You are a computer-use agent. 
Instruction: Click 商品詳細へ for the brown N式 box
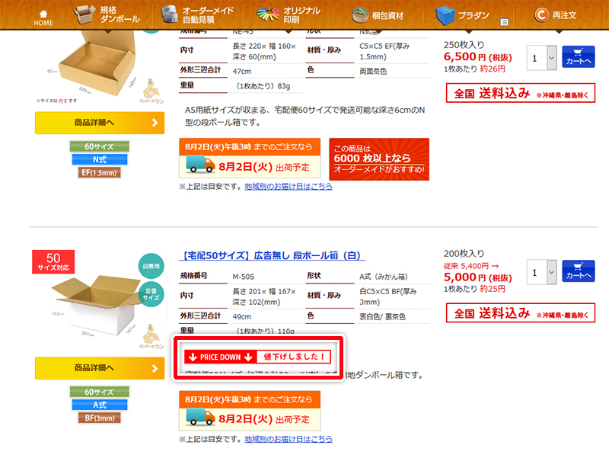coord(100,123)
